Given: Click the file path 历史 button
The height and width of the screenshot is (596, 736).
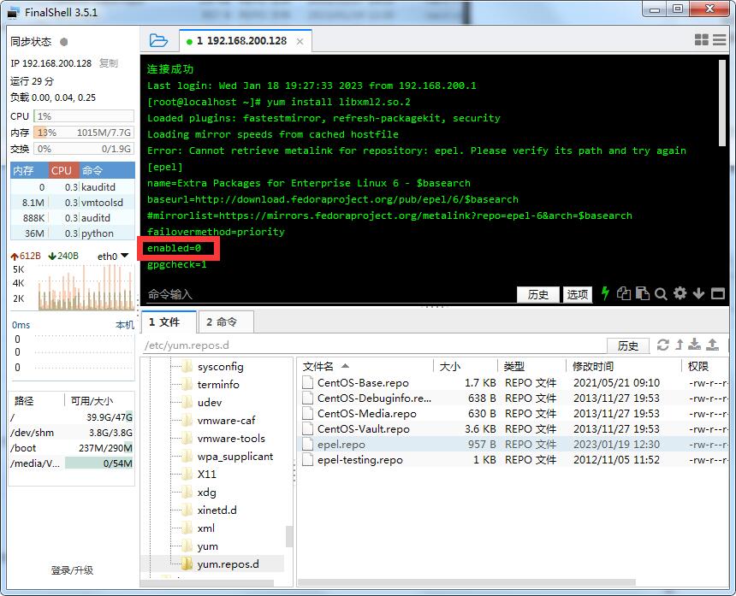Looking at the screenshot, I should point(628,345).
